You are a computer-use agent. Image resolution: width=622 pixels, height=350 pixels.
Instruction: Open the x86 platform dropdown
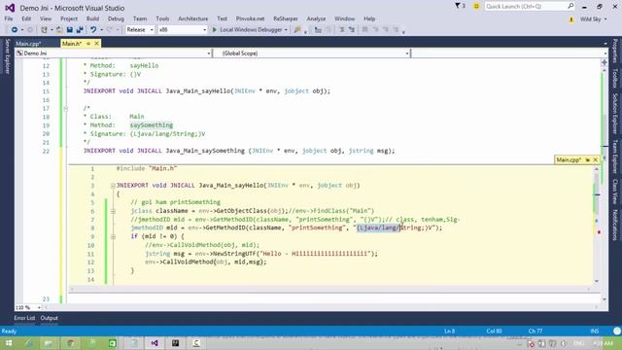pos(182,30)
